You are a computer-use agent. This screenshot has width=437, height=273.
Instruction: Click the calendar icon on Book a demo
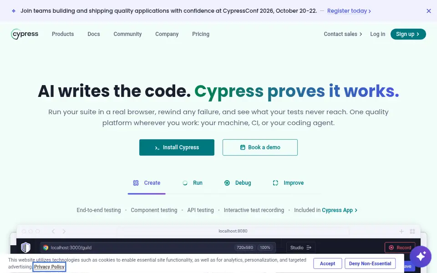pyautogui.click(x=243, y=147)
